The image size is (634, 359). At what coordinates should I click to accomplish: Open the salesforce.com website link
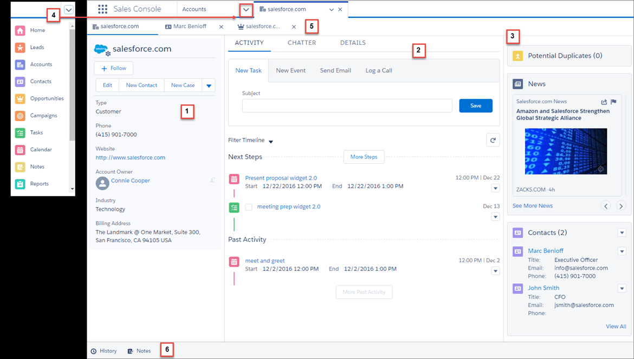pyautogui.click(x=130, y=158)
